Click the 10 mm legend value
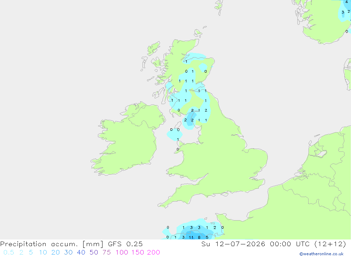The height and width of the screenshot is (257, 351). coord(43,252)
